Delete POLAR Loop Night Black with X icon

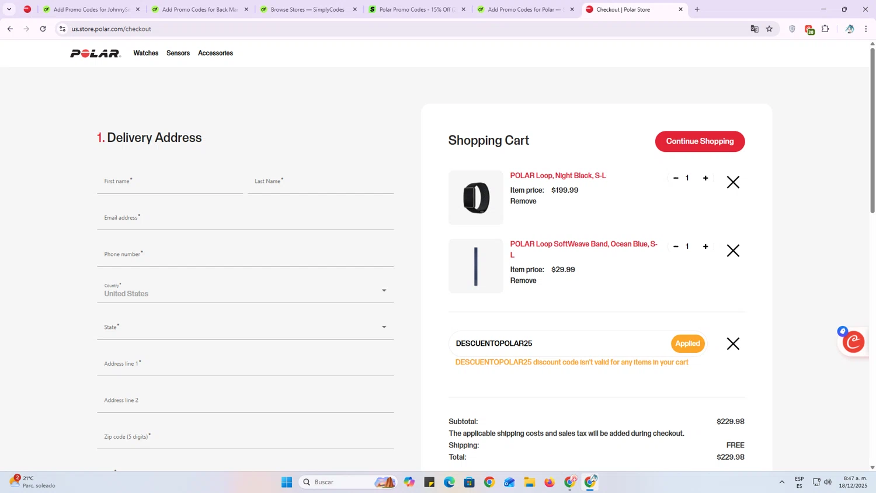[x=733, y=182]
